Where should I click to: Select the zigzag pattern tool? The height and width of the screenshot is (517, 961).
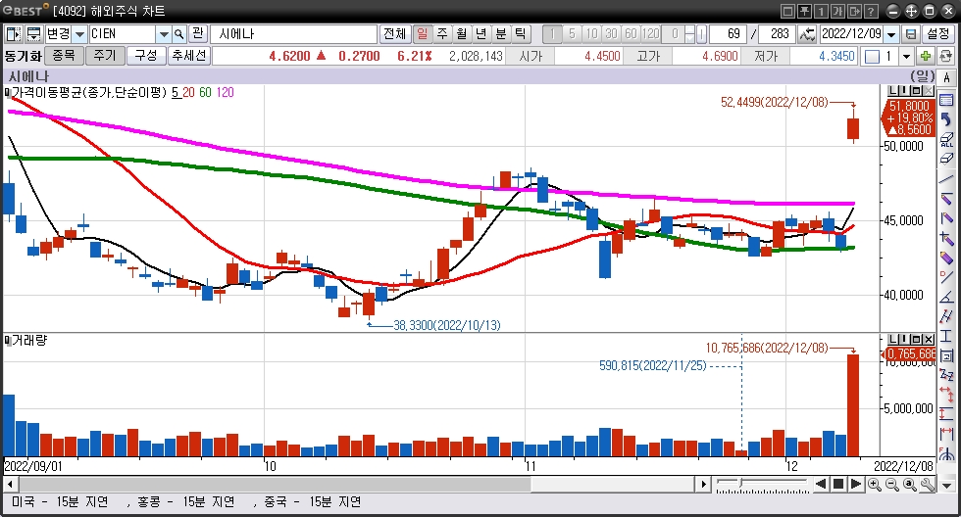click(x=947, y=375)
